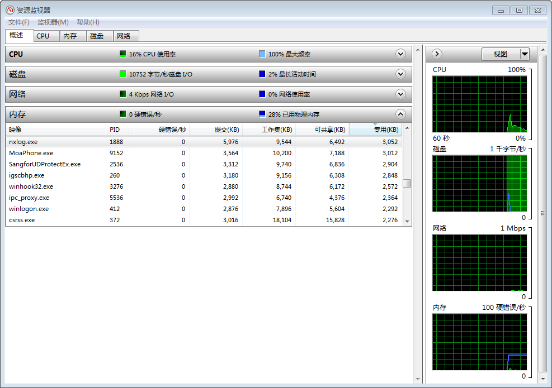The image size is (552, 388).
Task: Expand the 网络 section
Action: [400, 94]
